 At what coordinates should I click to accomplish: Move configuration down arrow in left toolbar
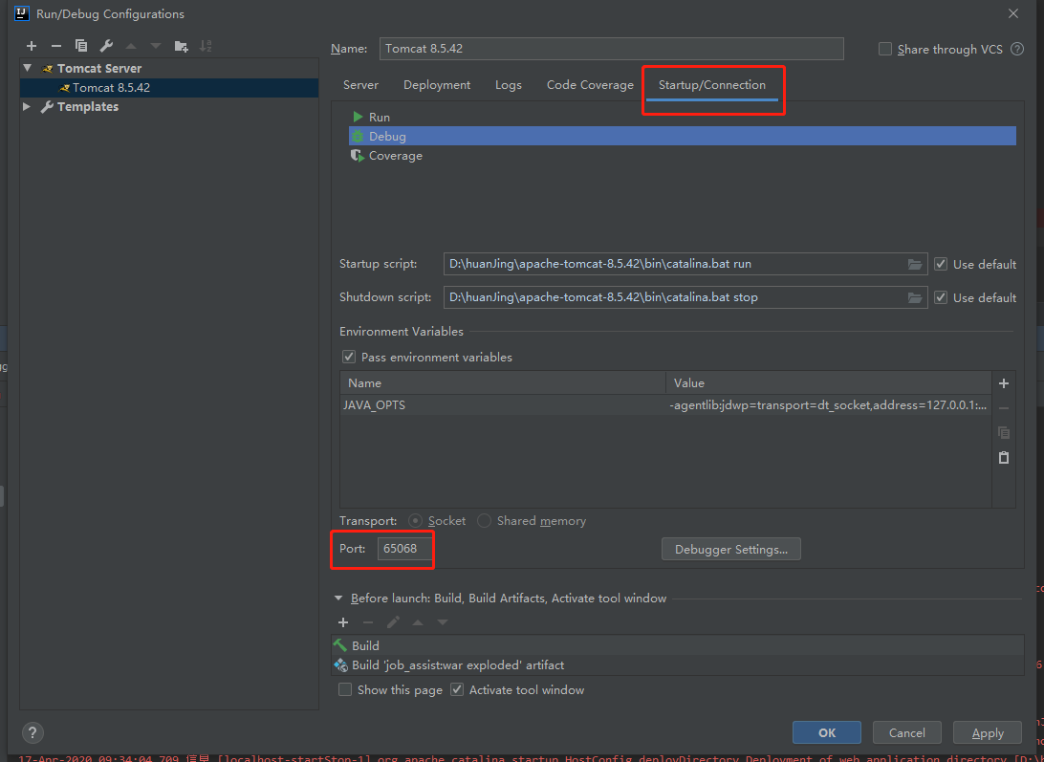156,46
